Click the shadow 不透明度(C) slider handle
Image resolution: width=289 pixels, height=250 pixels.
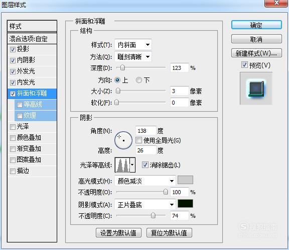pyautogui.click(x=153, y=215)
